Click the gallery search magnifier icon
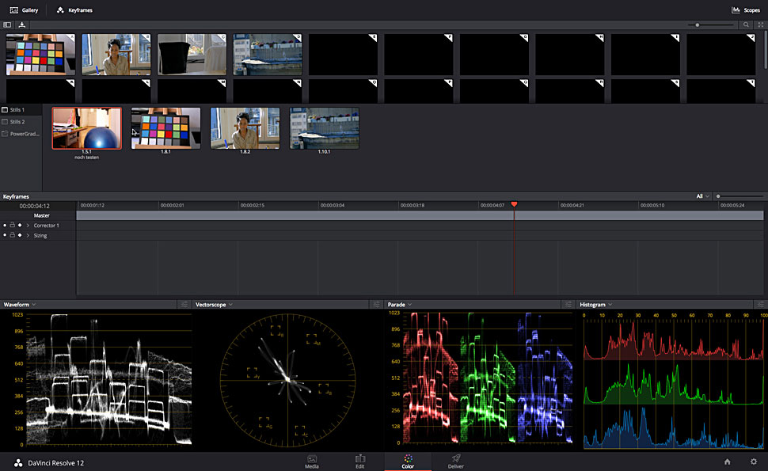This screenshot has width=768, height=471. (746, 25)
